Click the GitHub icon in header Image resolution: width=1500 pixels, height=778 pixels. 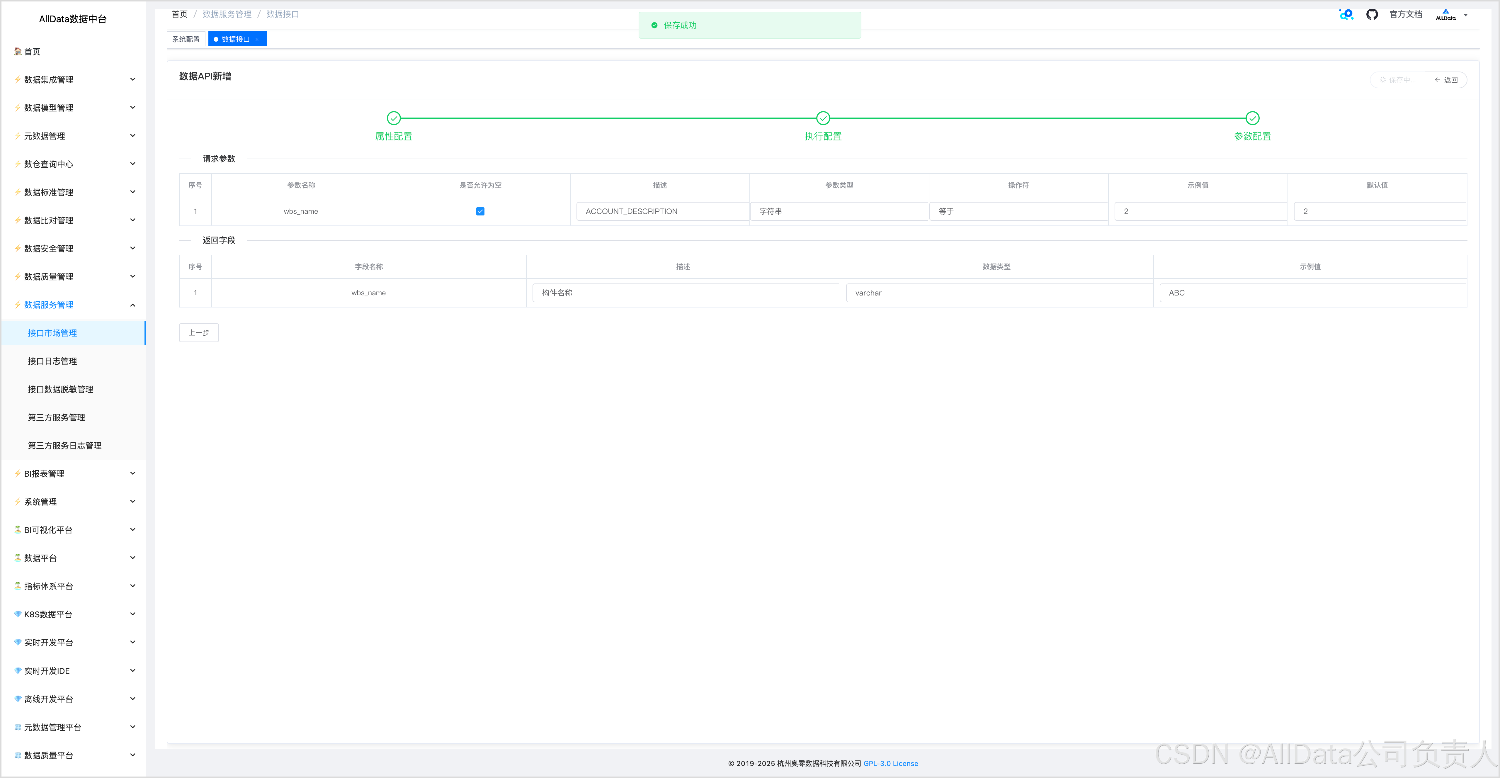[x=1372, y=15]
